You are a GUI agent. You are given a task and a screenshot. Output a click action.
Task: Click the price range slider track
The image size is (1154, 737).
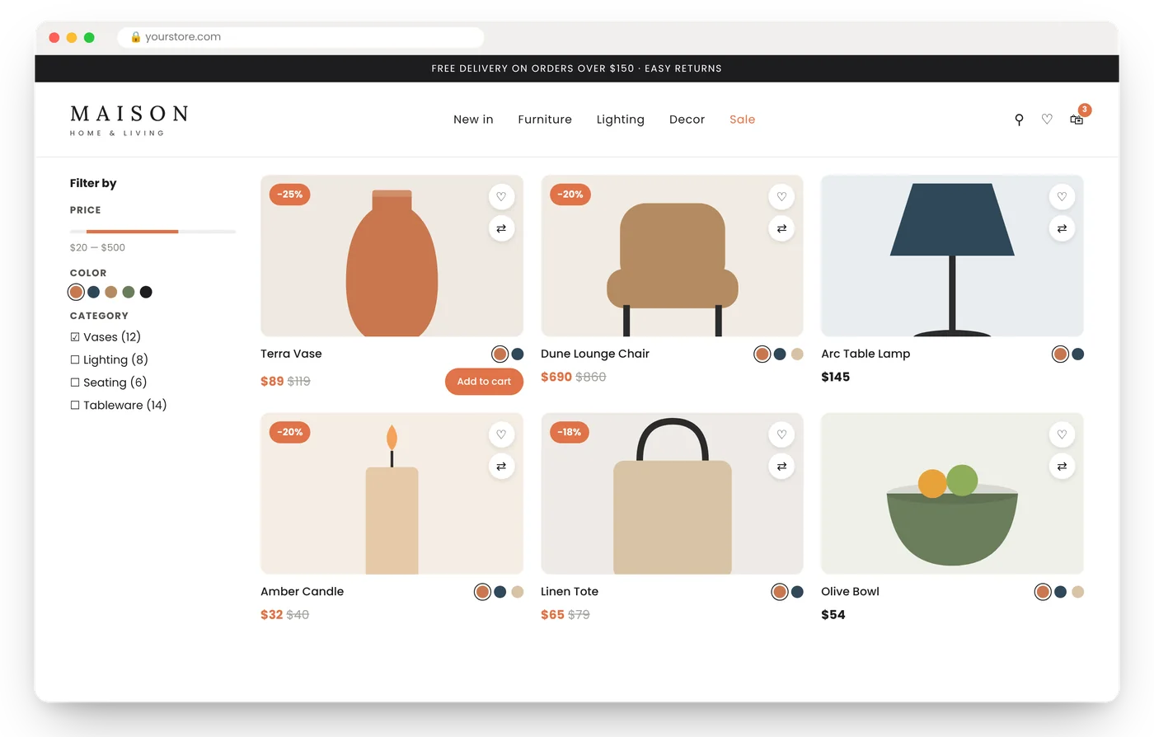[152, 232]
